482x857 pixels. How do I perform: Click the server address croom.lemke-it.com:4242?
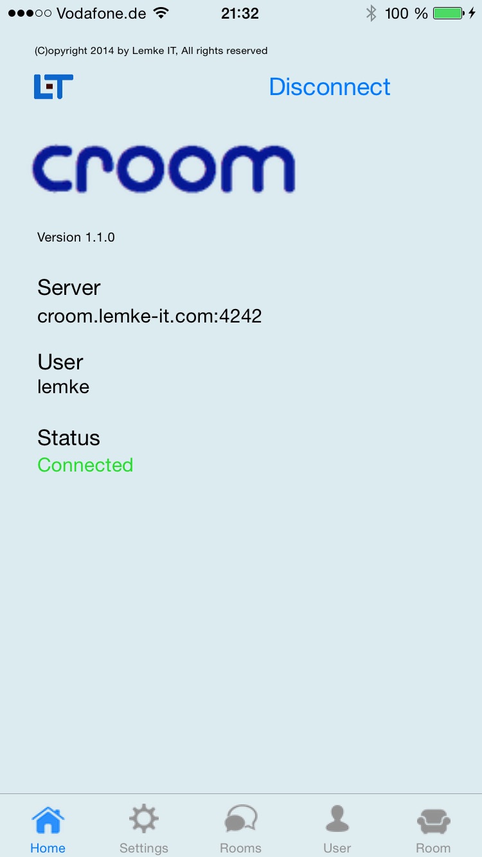point(150,316)
